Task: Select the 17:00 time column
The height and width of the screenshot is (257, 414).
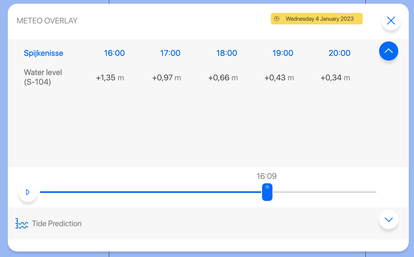Action: pos(170,53)
